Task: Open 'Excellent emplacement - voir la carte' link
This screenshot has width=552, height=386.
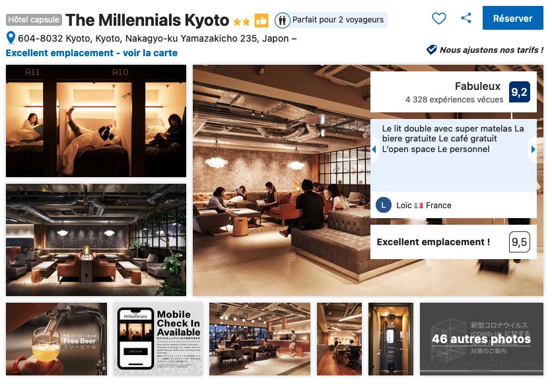Action: [92, 53]
